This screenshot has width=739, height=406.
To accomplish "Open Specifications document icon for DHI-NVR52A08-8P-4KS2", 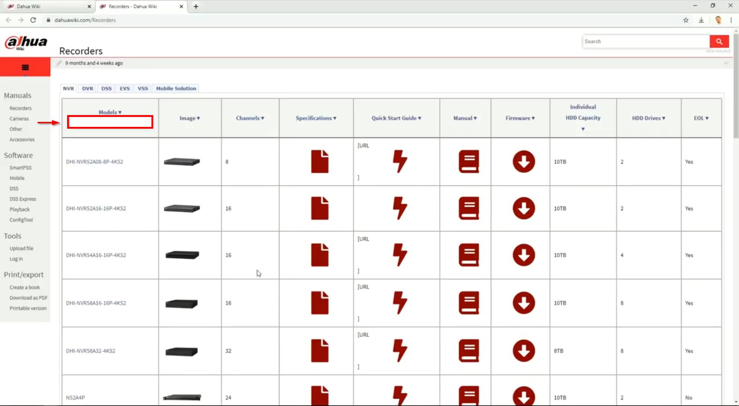I will pyautogui.click(x=320, y=162).
